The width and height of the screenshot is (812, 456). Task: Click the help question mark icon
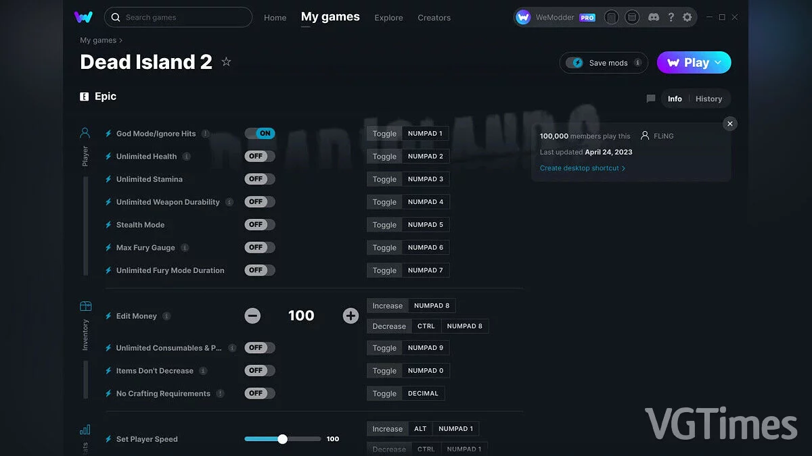coord(671,18)
